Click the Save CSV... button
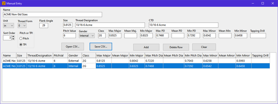The image size is (278, 104). tap(101, 47)
